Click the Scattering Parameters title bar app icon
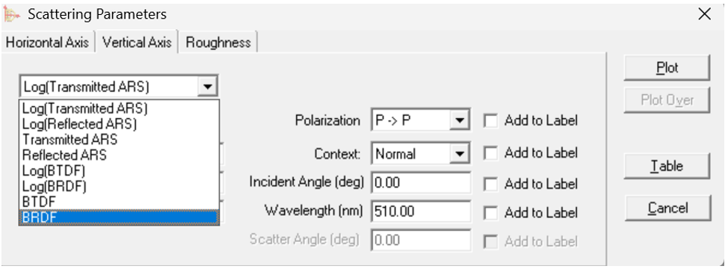Viewport: 728px width, 269px height. tap(12, 14)
